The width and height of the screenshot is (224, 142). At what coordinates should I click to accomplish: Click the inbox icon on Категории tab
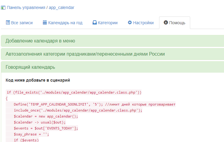(95, 23)
